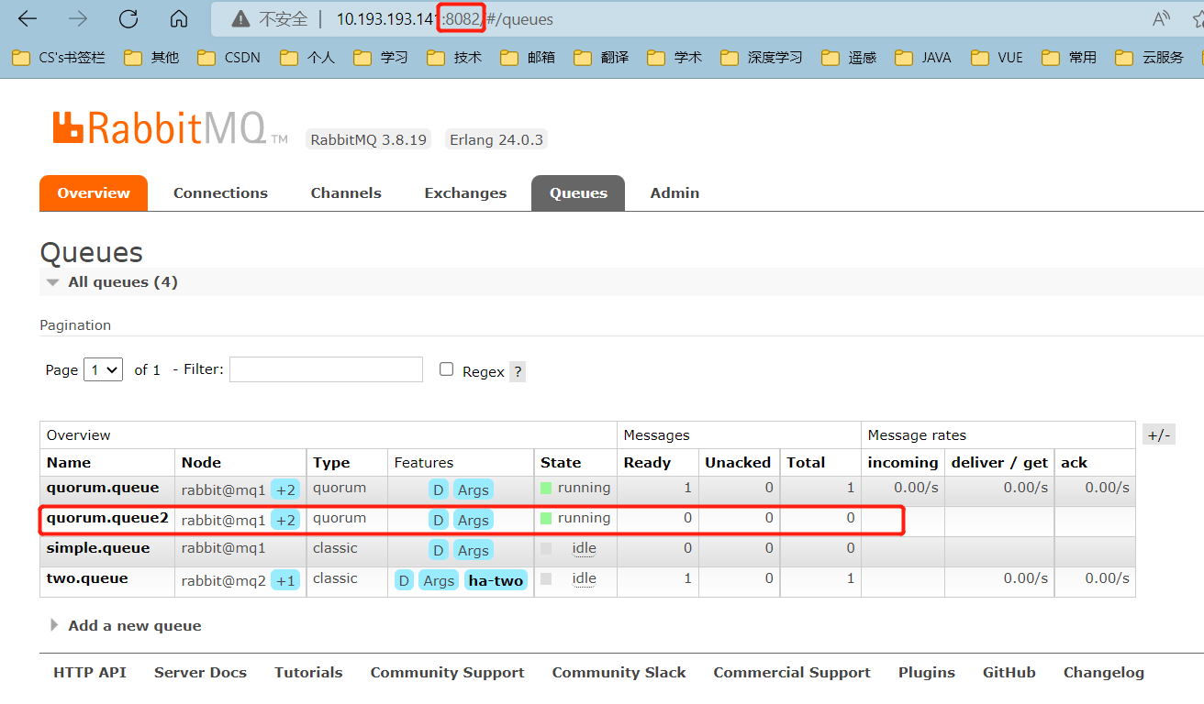Click the +/- column selector button

(1158, 435)
